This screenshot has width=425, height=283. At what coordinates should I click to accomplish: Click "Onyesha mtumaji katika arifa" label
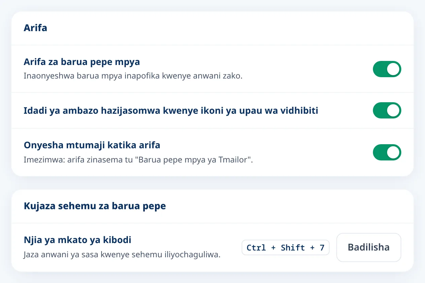coord(92,145)
